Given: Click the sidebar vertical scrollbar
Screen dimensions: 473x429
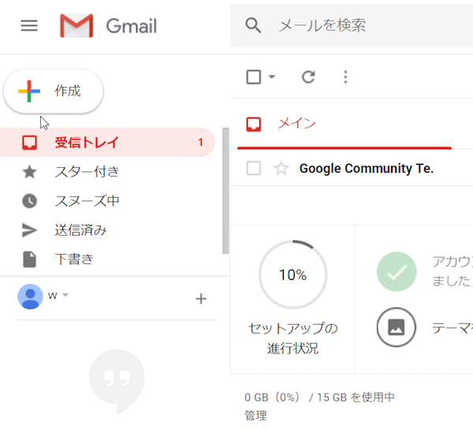Looking at the screenshot, I should tap(225, 191).
